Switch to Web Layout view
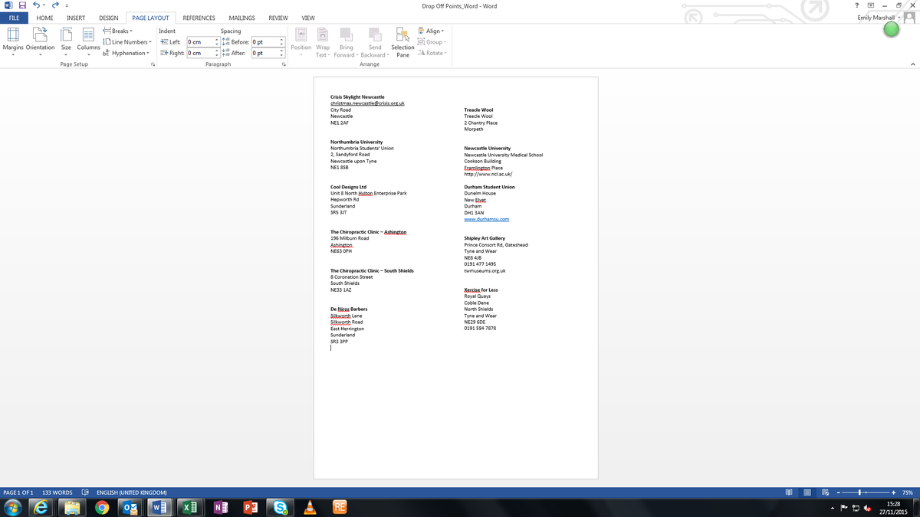 pyautogui.click(x=826, y=492)
